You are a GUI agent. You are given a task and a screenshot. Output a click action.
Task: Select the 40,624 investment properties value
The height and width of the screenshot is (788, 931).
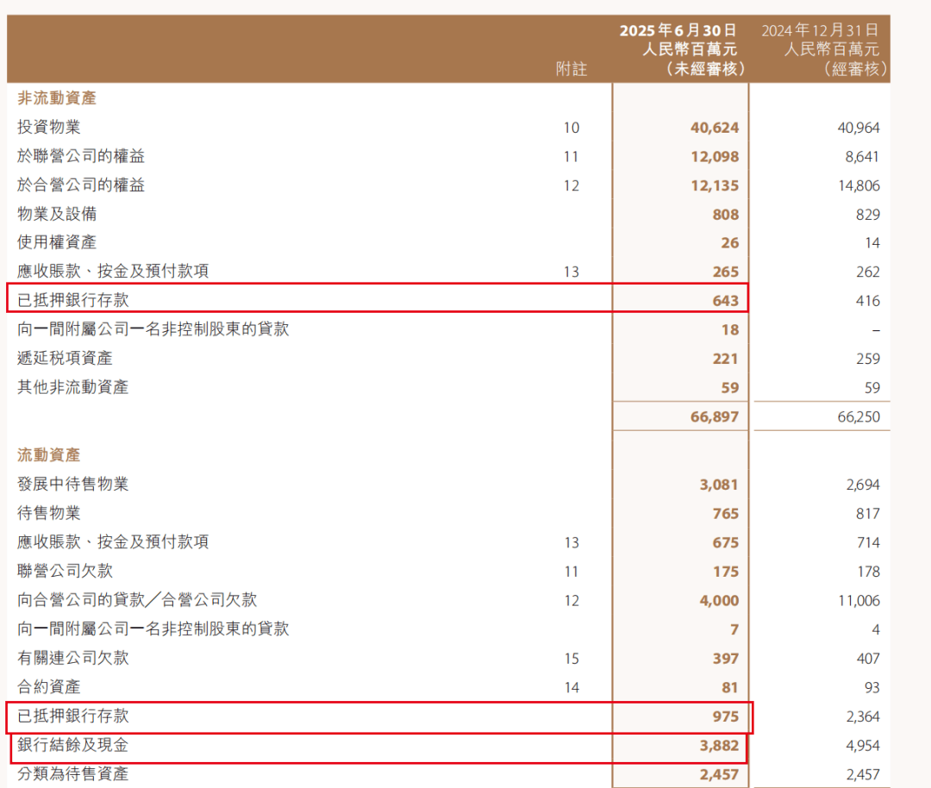[715, 128]
